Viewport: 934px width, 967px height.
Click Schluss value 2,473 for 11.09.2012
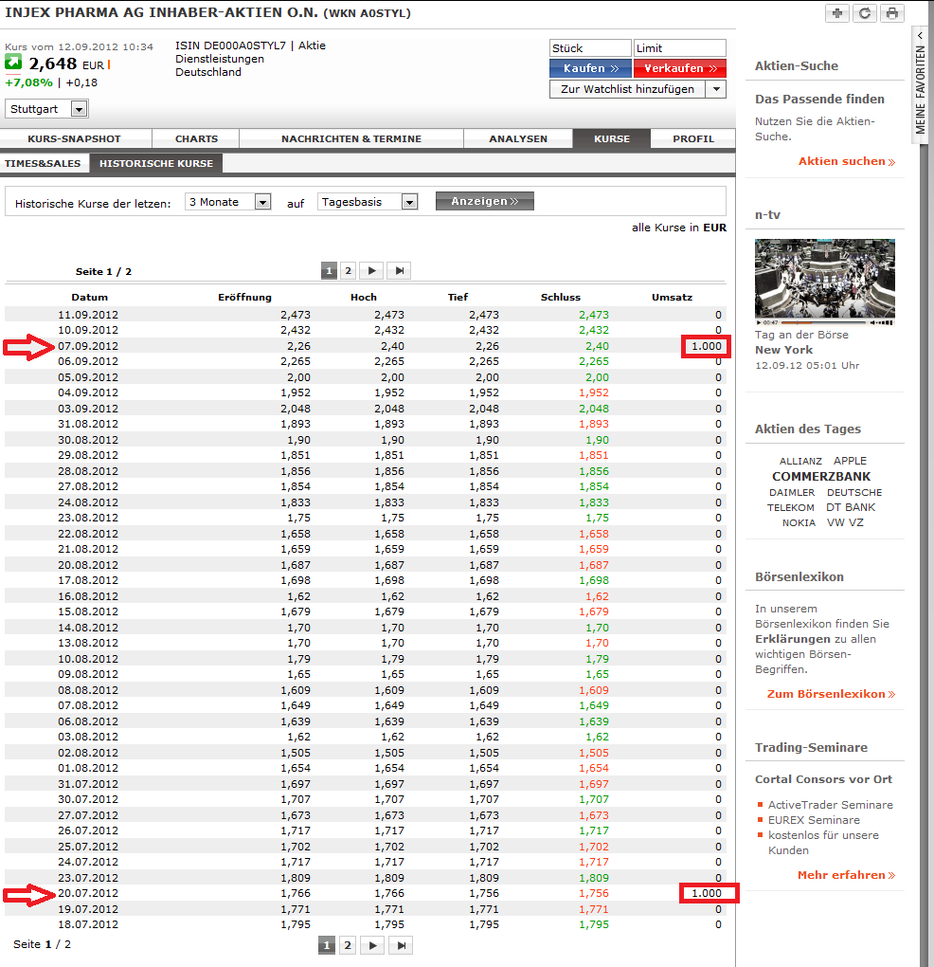pyautogui.click(x=593, y=315)
